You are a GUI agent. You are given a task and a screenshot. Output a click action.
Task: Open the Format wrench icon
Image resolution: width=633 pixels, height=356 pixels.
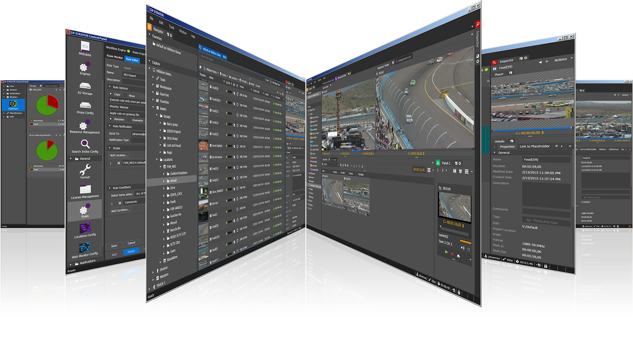[85, 170]
